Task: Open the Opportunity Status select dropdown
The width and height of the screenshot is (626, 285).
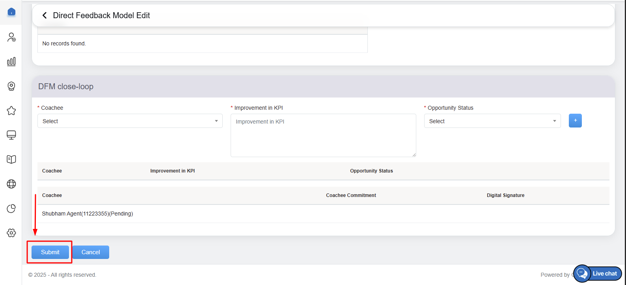Action: point(492,121)
